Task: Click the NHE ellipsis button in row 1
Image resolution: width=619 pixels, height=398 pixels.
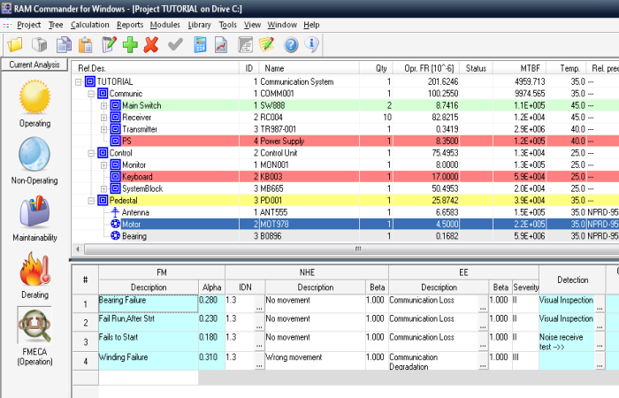Action: 259,308
